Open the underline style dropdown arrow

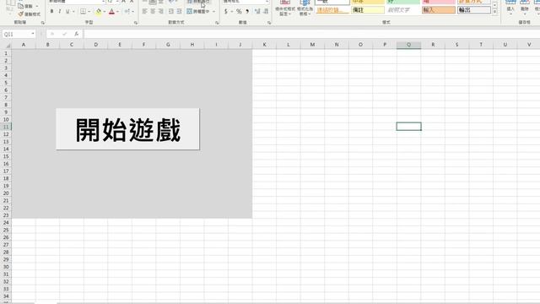coord(73,11)
